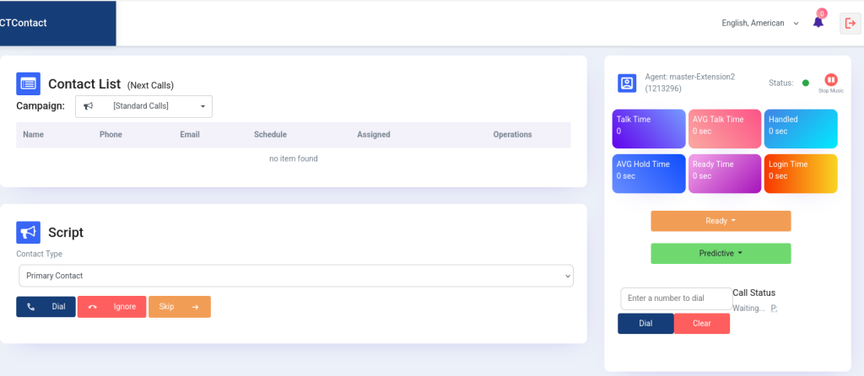Click the Stop Music pause icon
The width and height of the screenshot is (864, 376).
pos(830,80)
